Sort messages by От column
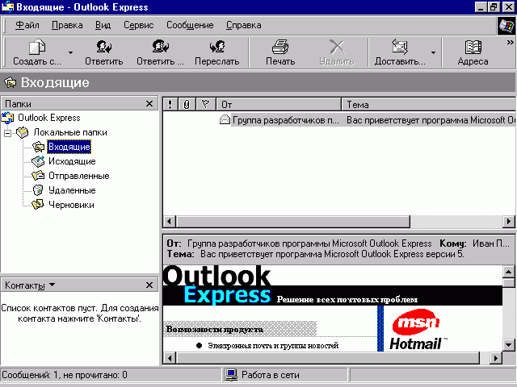This screenshot has width=517, height=387. [279, 104]
